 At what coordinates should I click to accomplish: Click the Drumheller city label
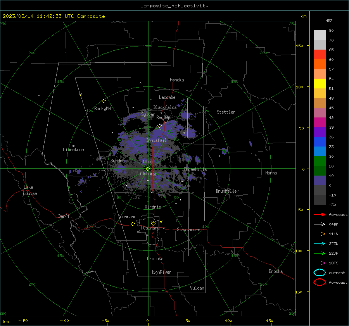coord(227,191)
